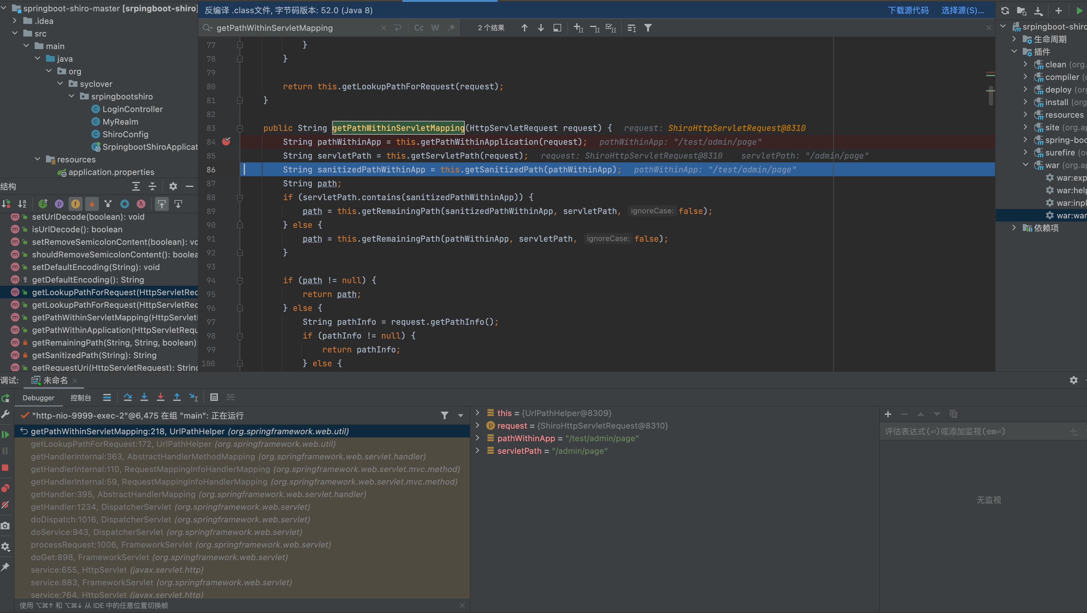Toggle Show Lambdas in Structure toolbar
The height and width of the screenshot is (613, 1087).
141,204
